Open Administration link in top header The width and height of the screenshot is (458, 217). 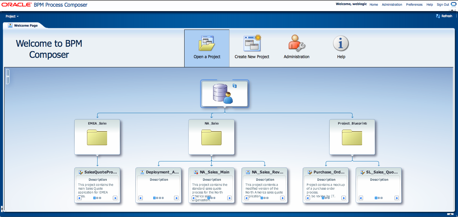tap(392, 4)
